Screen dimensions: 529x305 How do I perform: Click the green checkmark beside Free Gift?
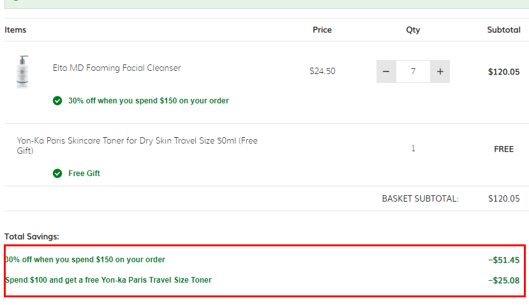coord(57,174)
